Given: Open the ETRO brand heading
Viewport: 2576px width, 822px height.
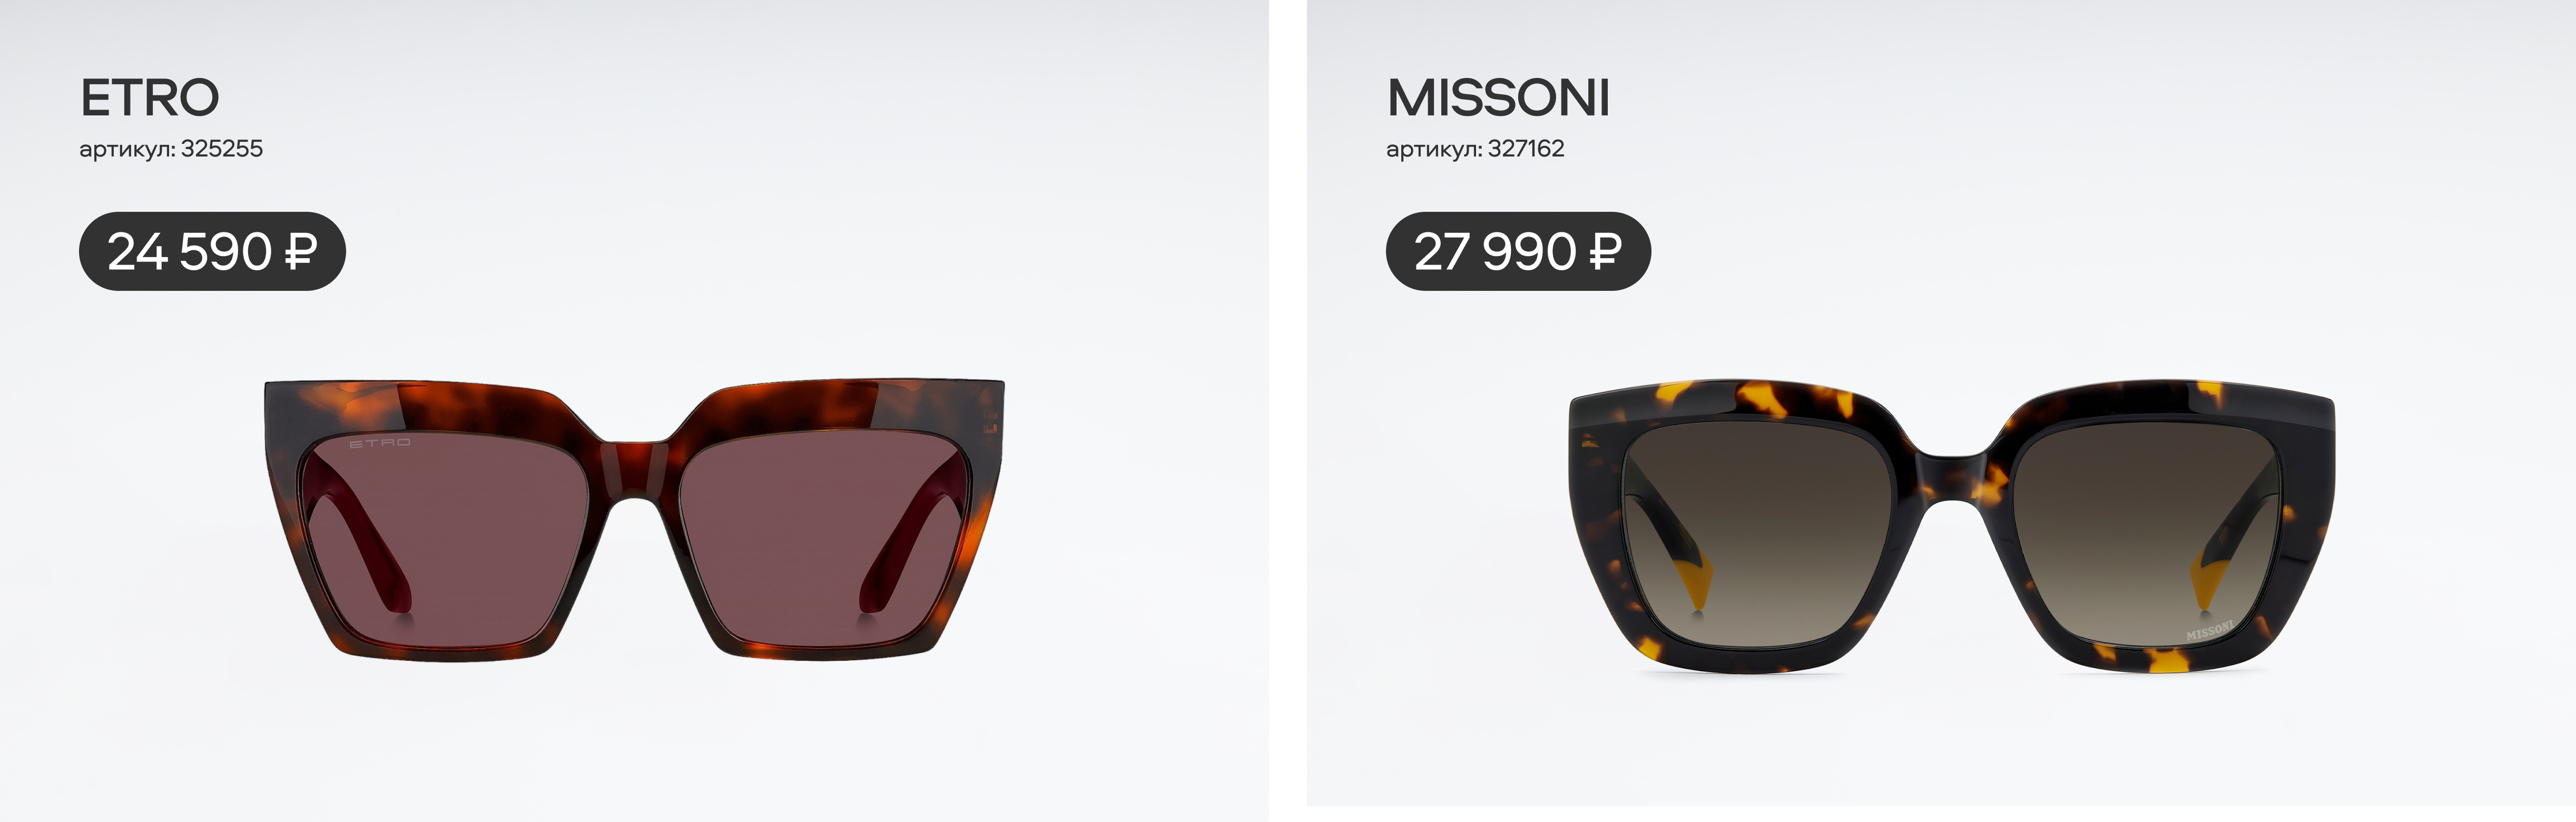Looking at the screenshot, I should pyautogui.click(x=150, y=98).
